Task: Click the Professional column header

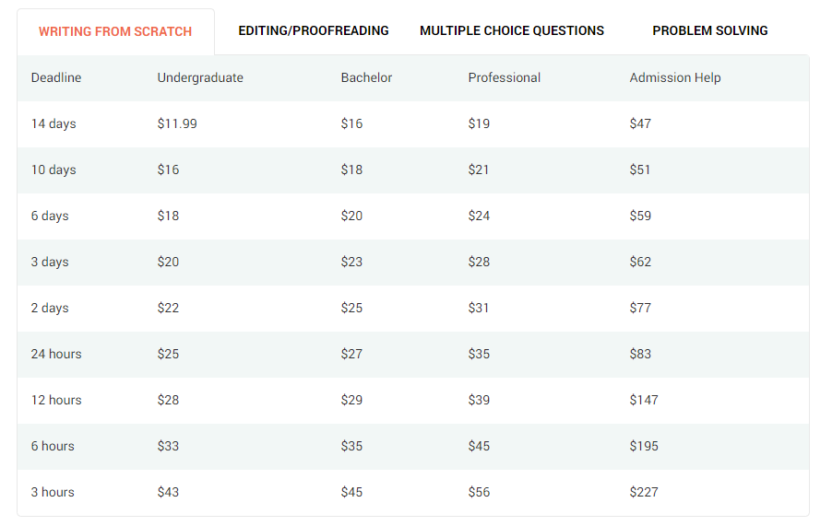Action: (504, 78)
